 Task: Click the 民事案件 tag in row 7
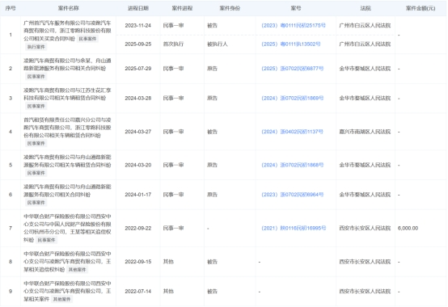46,240
